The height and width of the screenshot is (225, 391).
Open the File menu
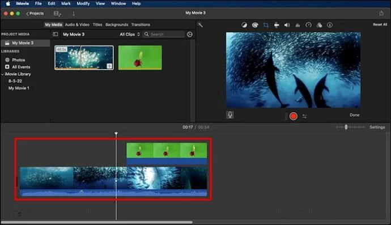click(38, 3)
